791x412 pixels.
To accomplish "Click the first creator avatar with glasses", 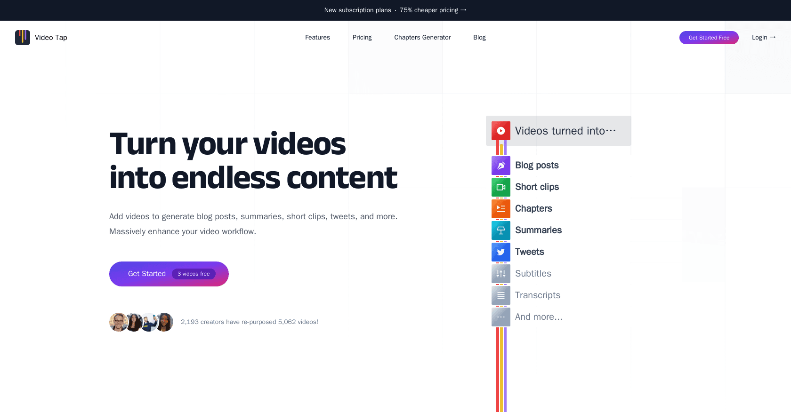I will 118,322.
